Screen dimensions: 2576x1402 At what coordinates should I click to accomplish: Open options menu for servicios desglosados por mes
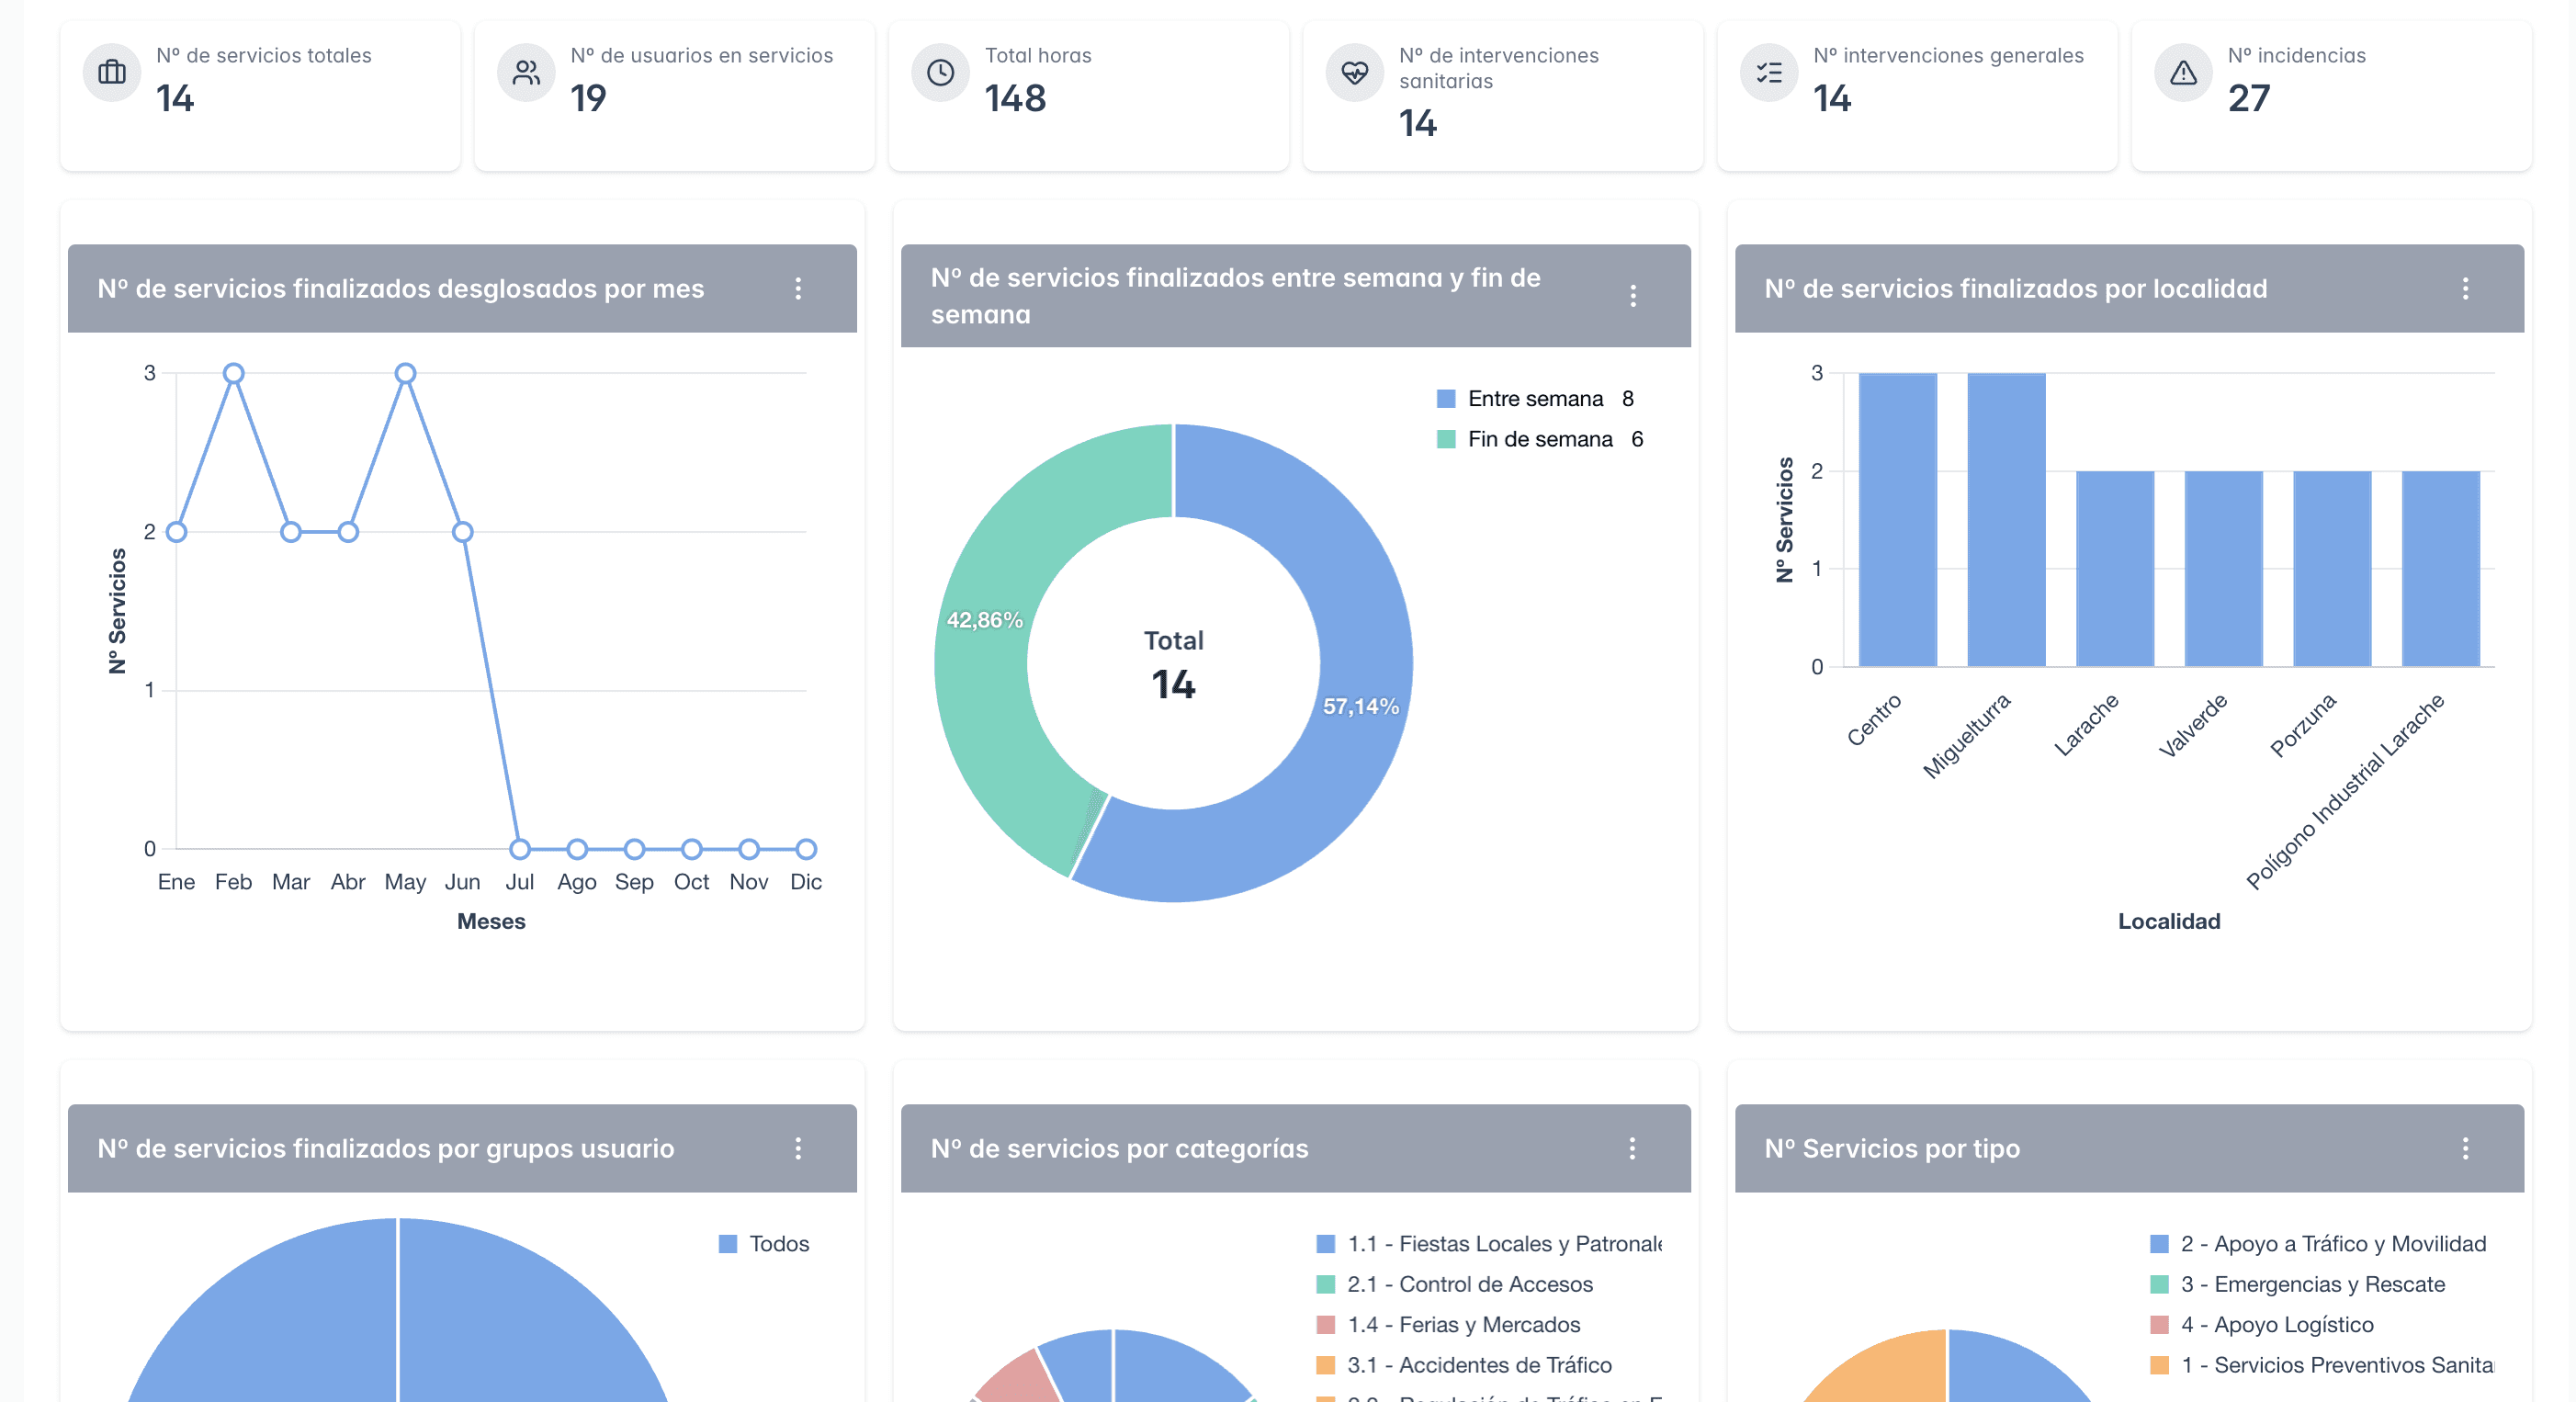point(798,289)
